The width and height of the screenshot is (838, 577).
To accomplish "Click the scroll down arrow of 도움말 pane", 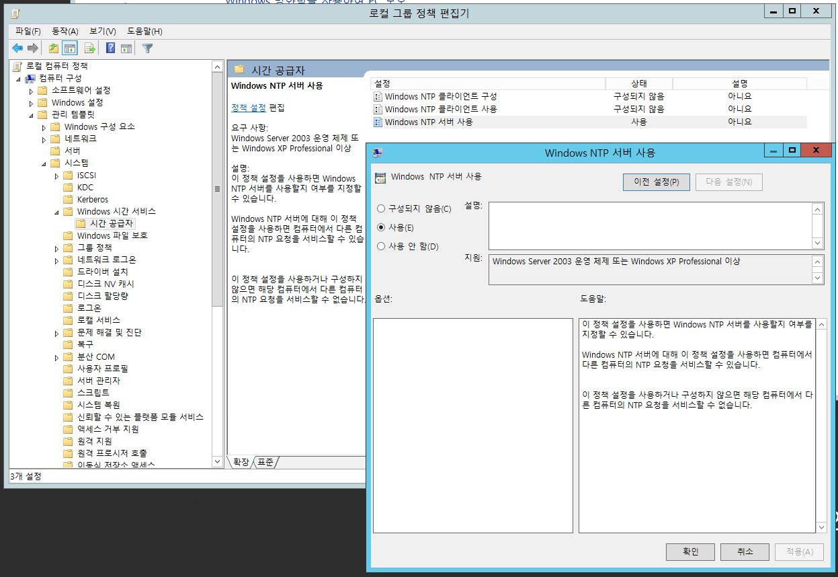I will click(x=821, y=527).
